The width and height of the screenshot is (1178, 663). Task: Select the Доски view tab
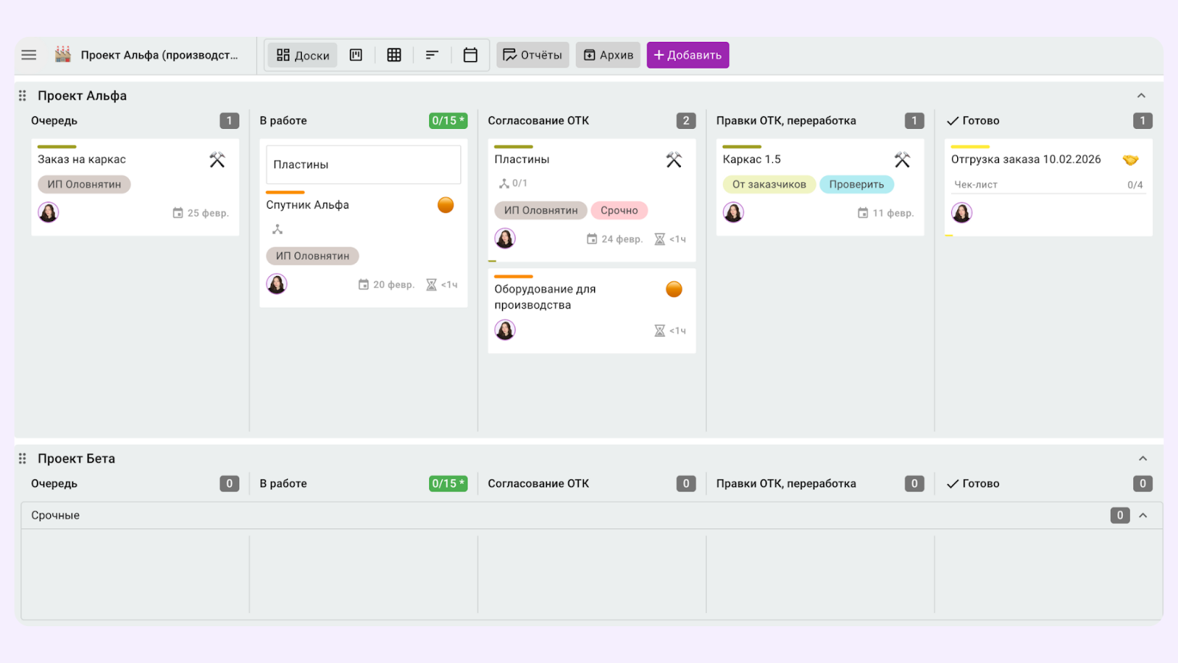[x=303, y=55]
